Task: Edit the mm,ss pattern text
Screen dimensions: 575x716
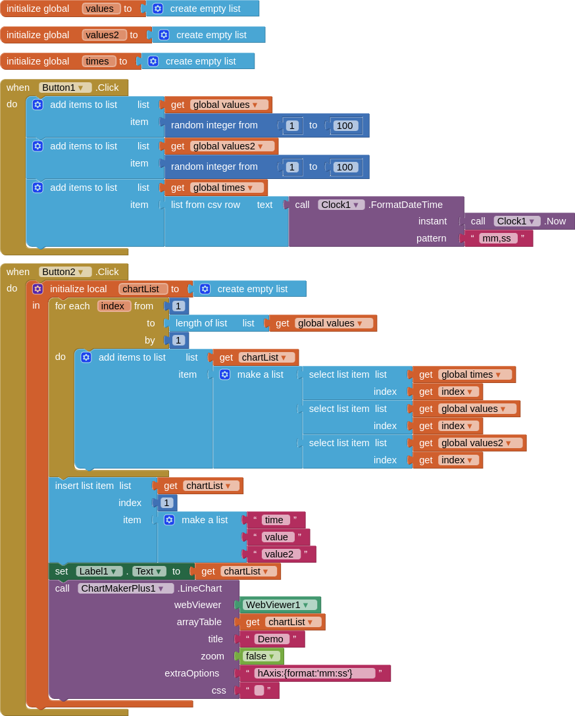Action: pos(498,238)
